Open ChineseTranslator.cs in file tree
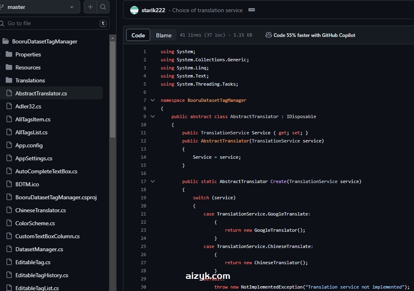Image resolution: width=414 pixels, height=291 pixels. [x=40, y=210]
